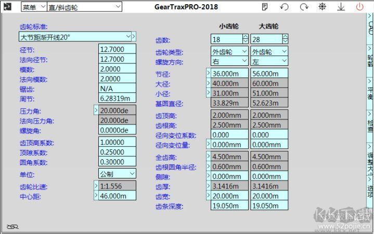Open the large gear helix direction 左 dropdown
The width and height of the screenshot is (374, 234).
point(269,61)
